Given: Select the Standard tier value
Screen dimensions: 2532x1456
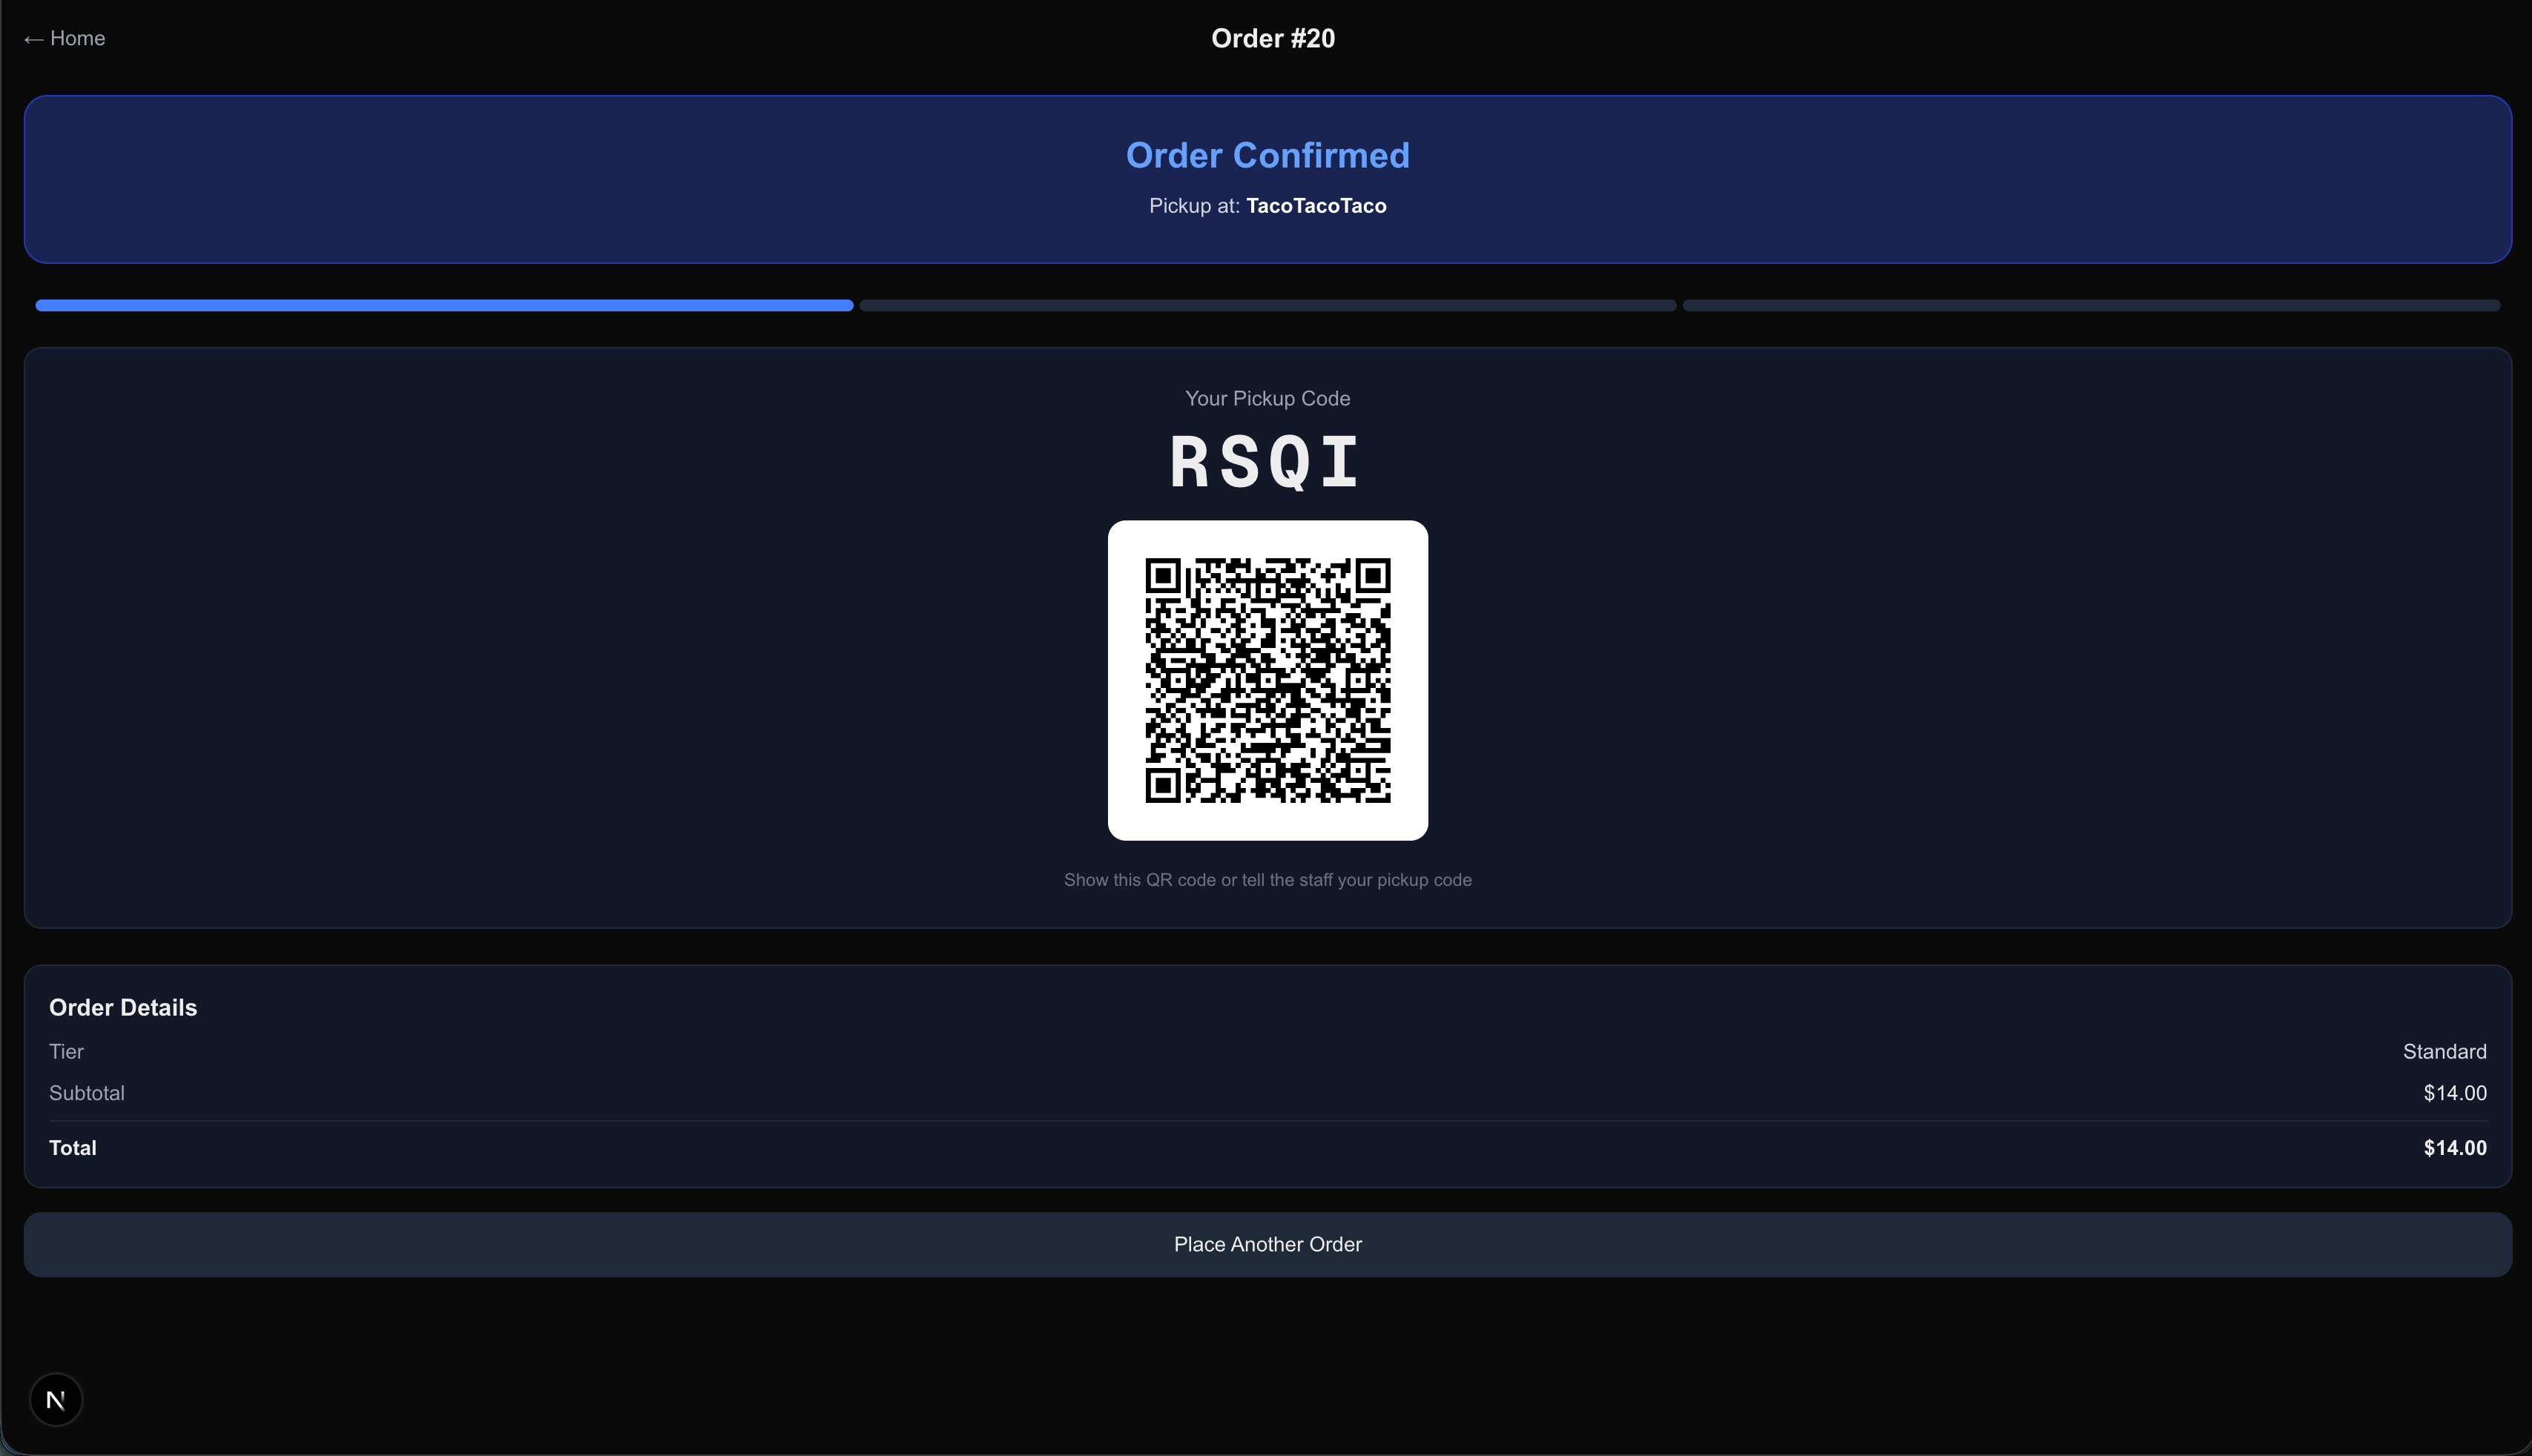Looking at the screenshot, I should (x=2444, y=1051).
